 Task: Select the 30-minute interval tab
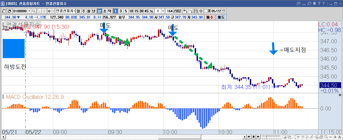coord(141,11)
